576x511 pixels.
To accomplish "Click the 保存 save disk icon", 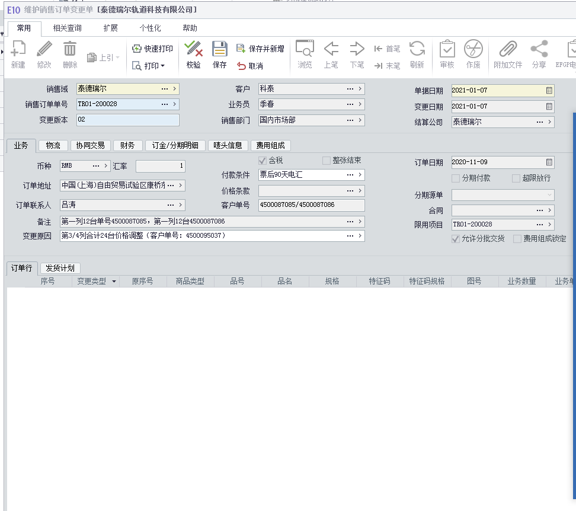I will tap(220, 49).
